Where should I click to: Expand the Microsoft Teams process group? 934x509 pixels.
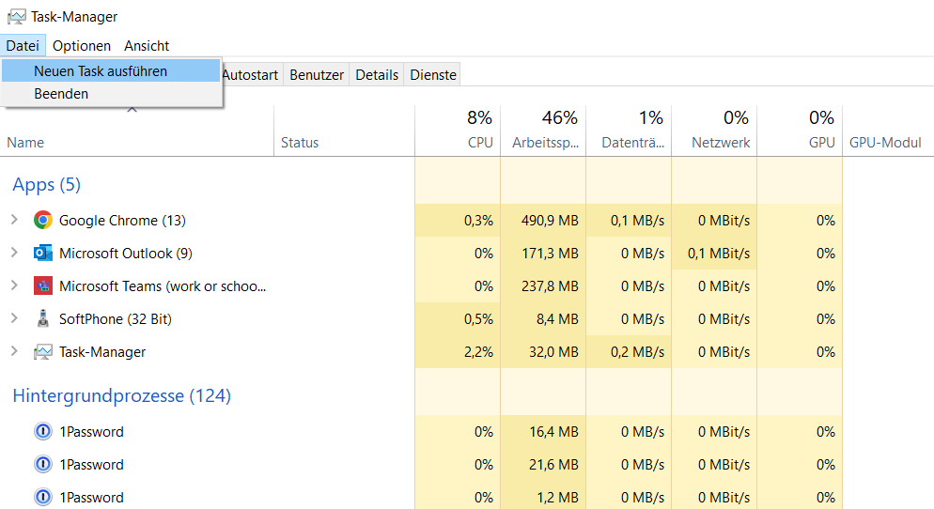click(14, 285)
